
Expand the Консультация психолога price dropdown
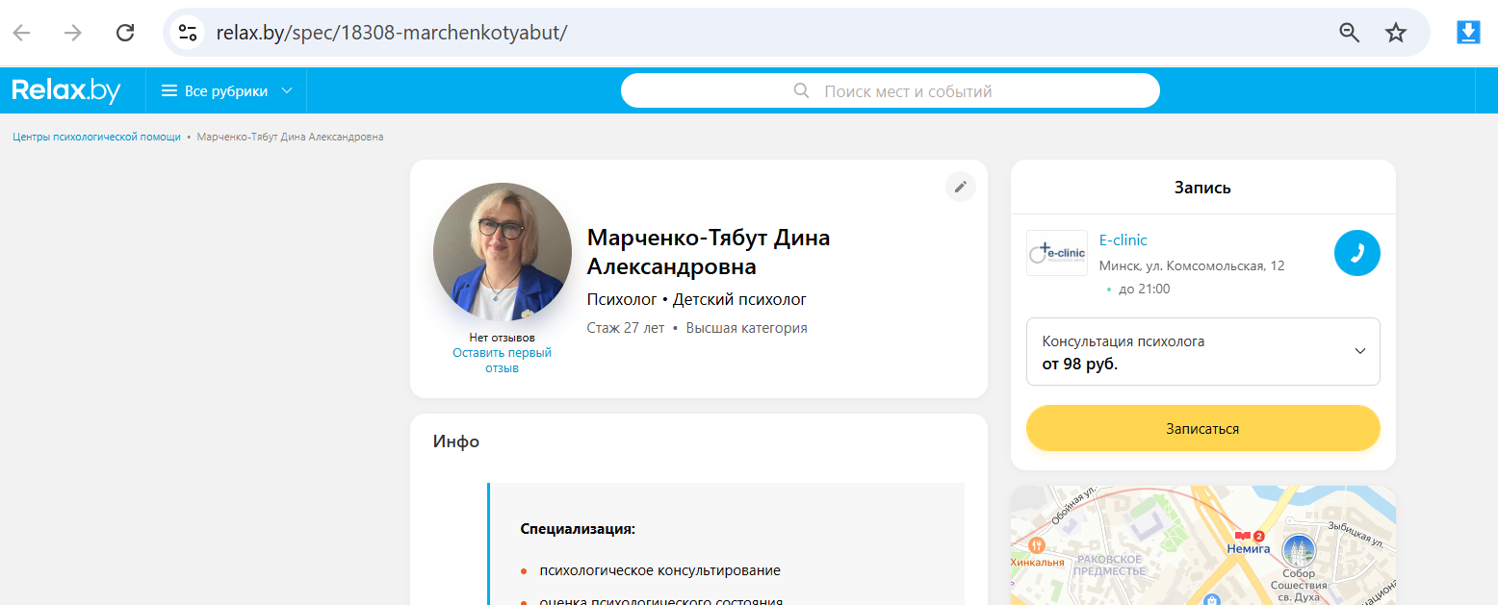tap(1203, 351)
